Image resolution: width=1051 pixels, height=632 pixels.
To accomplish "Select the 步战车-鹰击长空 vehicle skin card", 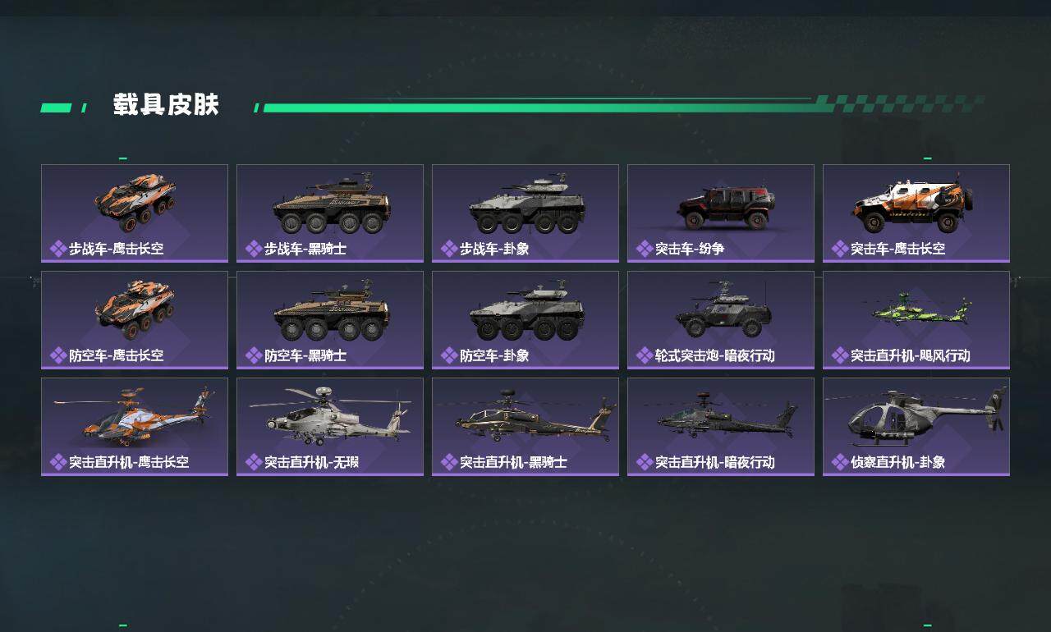I will 135,213.
